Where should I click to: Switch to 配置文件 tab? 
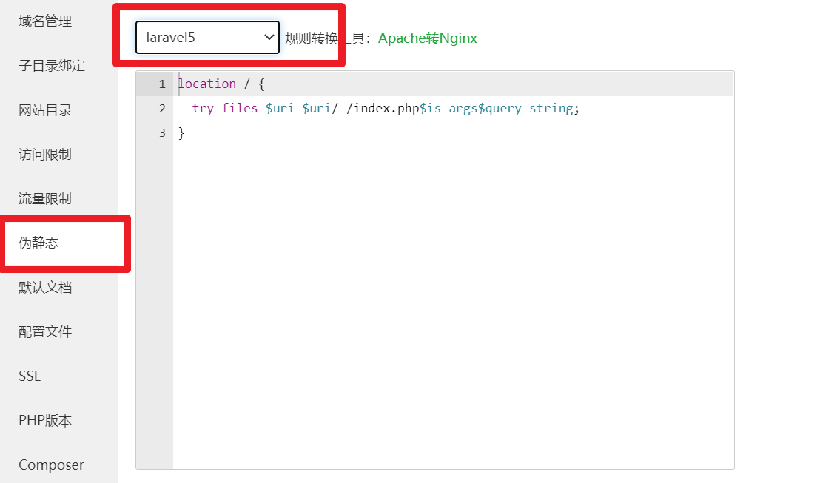(x=45, y=331)
